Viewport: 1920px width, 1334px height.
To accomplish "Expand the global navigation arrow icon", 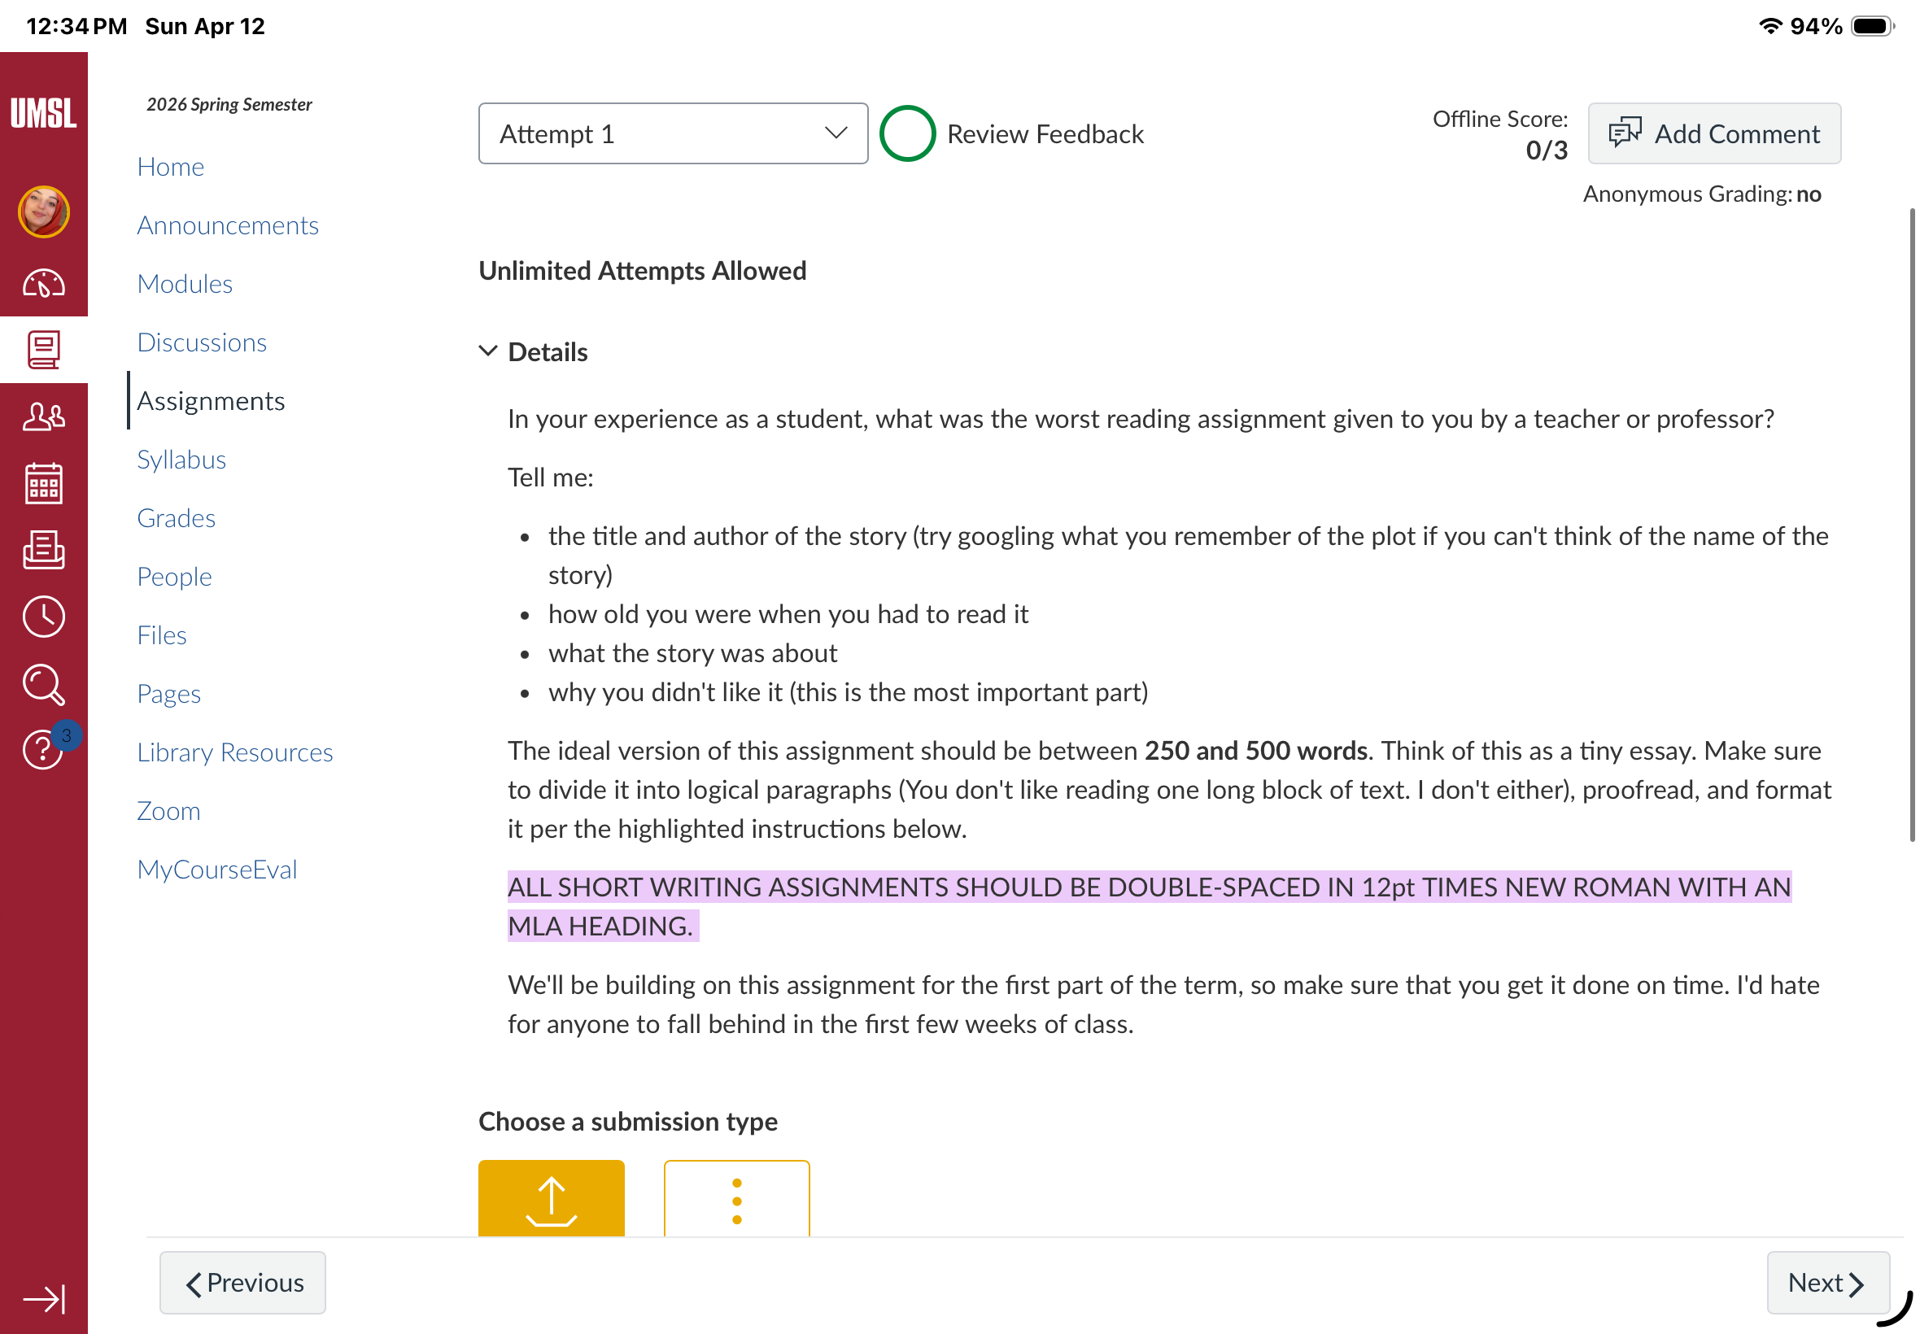I will click(43, 1299).
